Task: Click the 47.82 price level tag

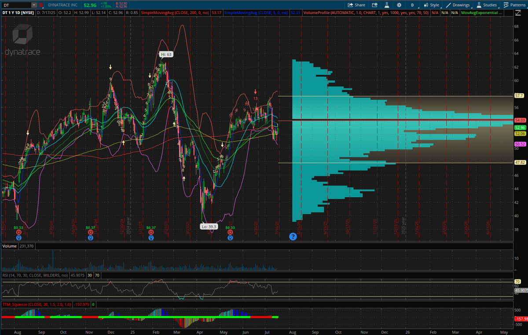Action: click(x=520, y=163)
